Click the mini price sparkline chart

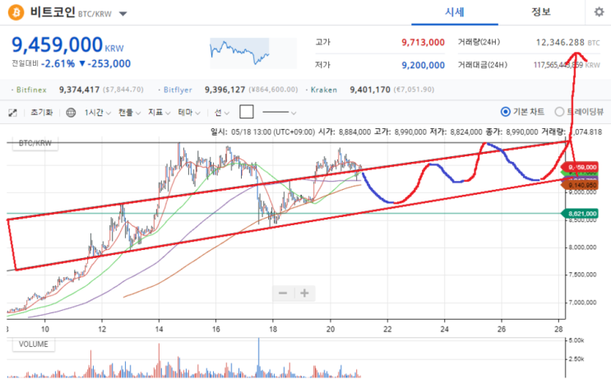click(253, 53)
